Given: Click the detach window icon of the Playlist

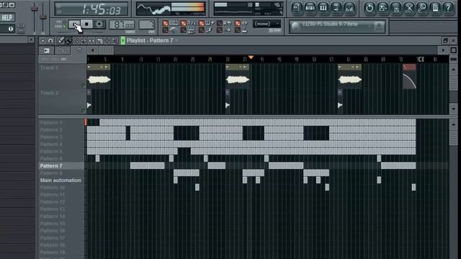Looking at the screenshot, I should (446, 40).
